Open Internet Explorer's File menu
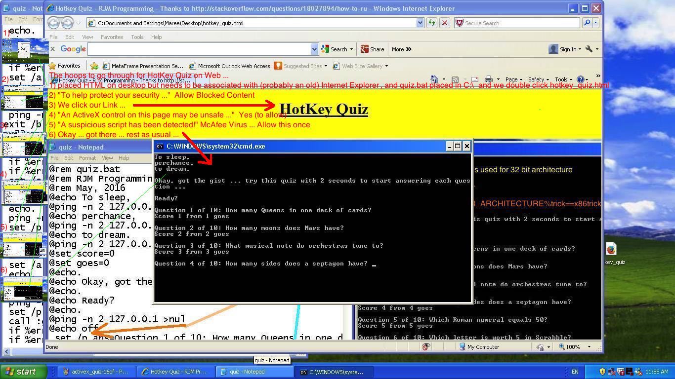675x379 pixels. pyautogui.click(x=53, y=37)
